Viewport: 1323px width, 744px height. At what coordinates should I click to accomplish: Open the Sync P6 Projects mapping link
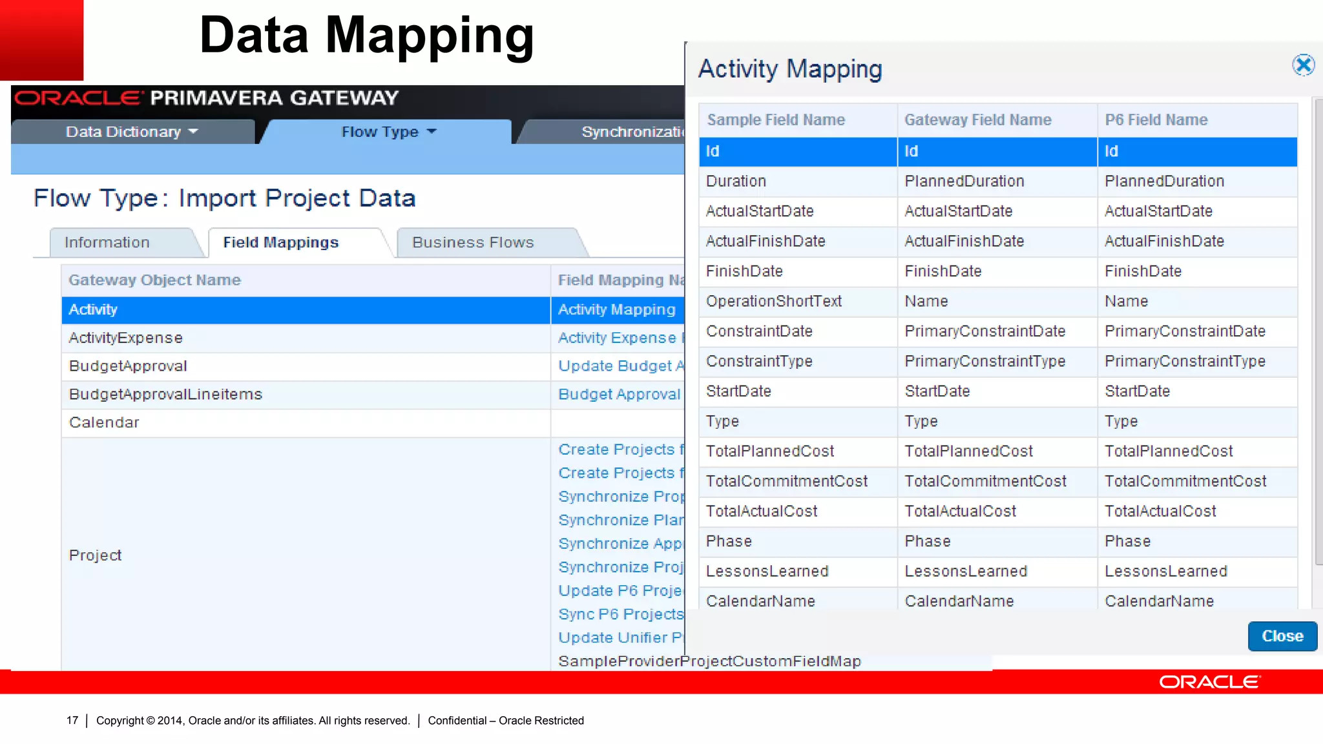point(621,614)
